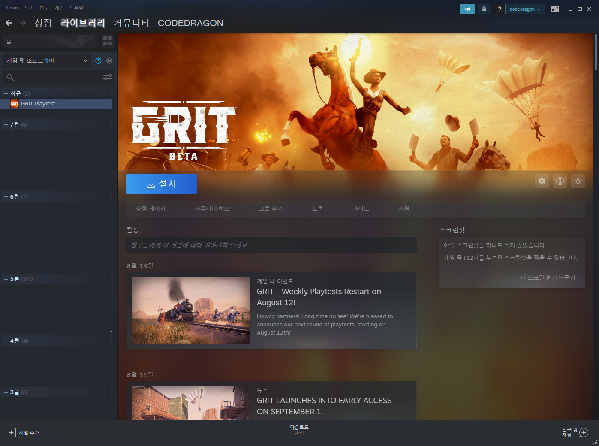Open Weekly Playtests Restart article title
Viewport: 599px width, 446px height.
(x=319, y=297)
